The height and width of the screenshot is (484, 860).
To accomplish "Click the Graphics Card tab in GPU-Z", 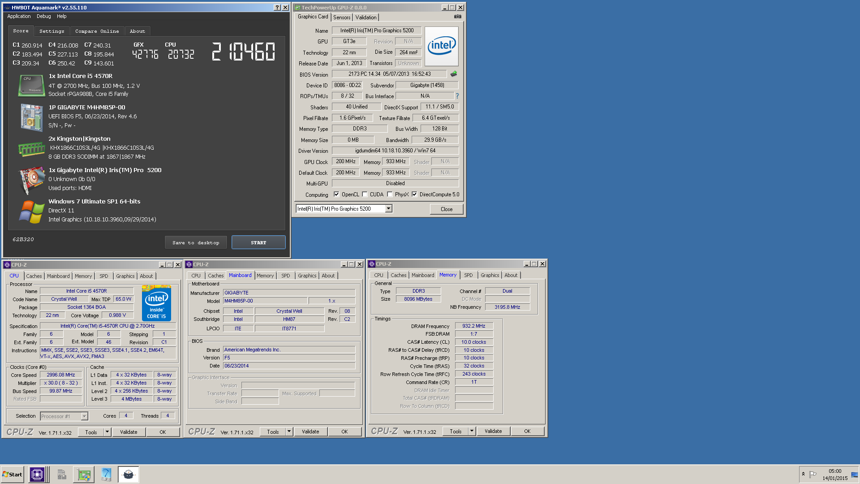I will click(x=313, y=17).
